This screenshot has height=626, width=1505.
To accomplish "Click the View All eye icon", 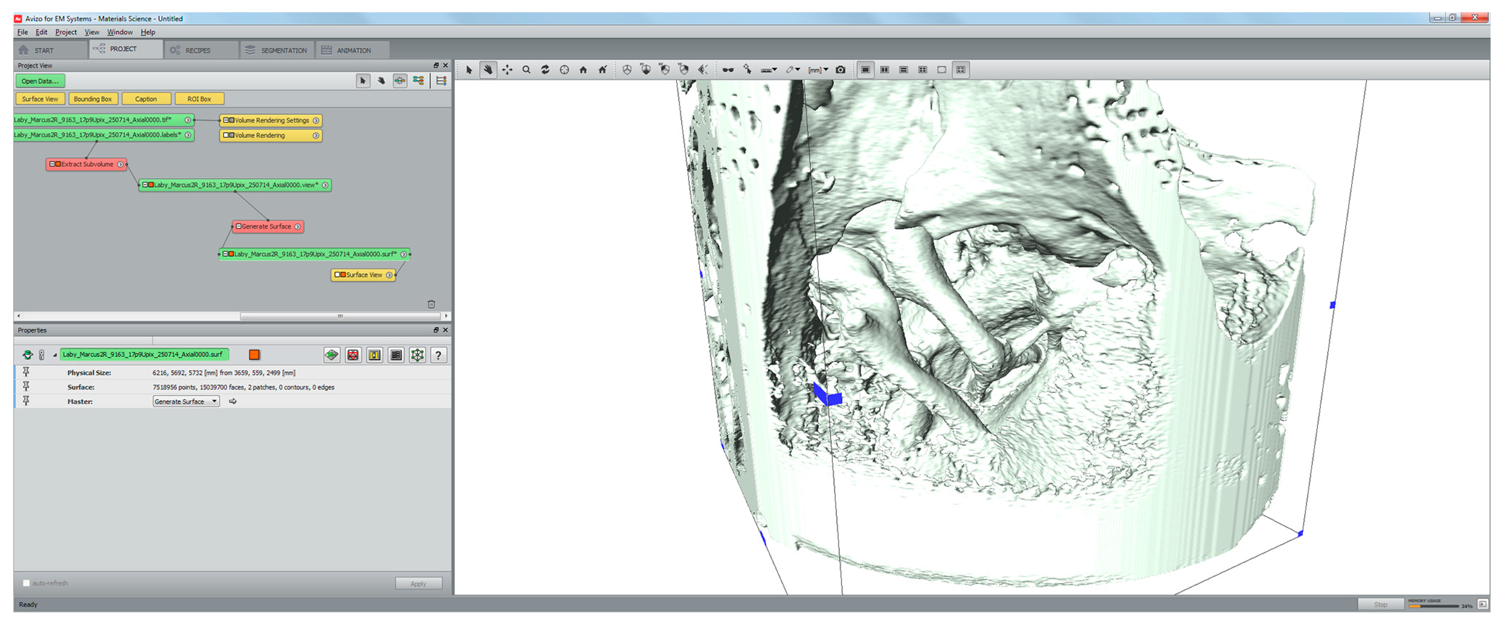I will pyautogui.click(x=703, y=70).
